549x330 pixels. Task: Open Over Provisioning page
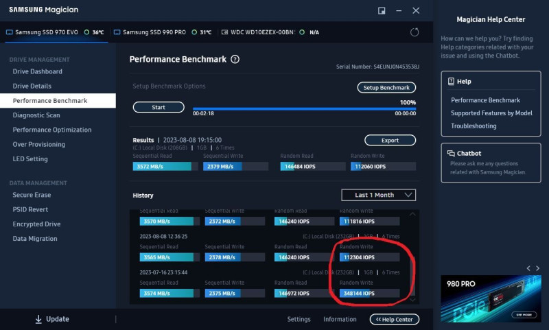[x=39, y=145]
